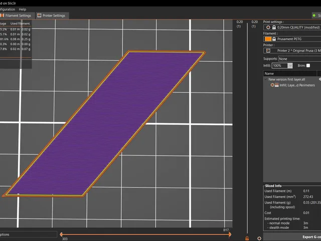Open the Prusament PETG filament dropdown
The width and height of the screenshot is (321, 241).
click(292, 39)
